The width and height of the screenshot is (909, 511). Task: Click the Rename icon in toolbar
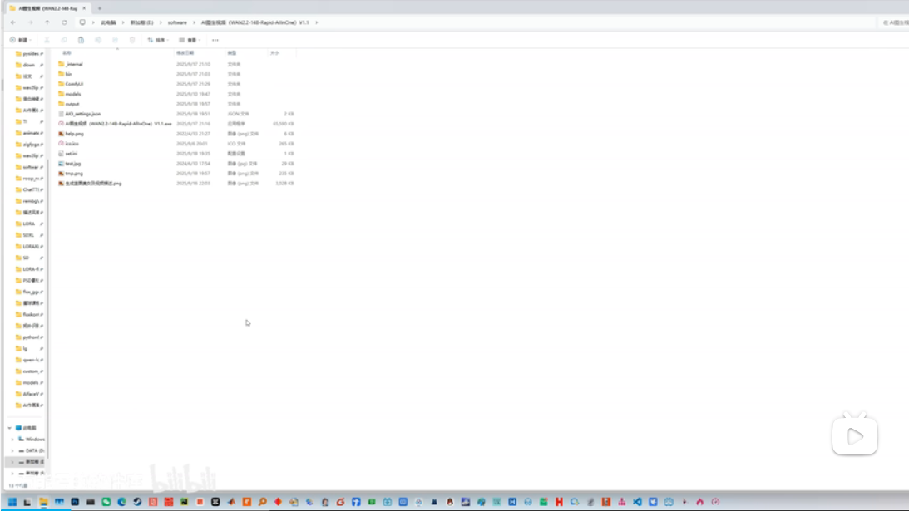point(98,40)
